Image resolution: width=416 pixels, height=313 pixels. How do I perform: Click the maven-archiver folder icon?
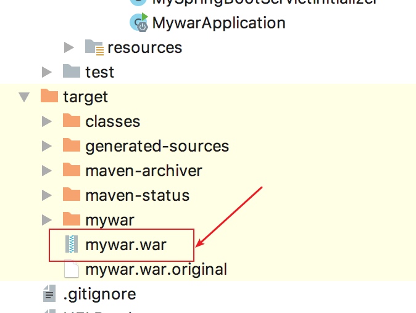pyautogui.click(x=72, y=171)
